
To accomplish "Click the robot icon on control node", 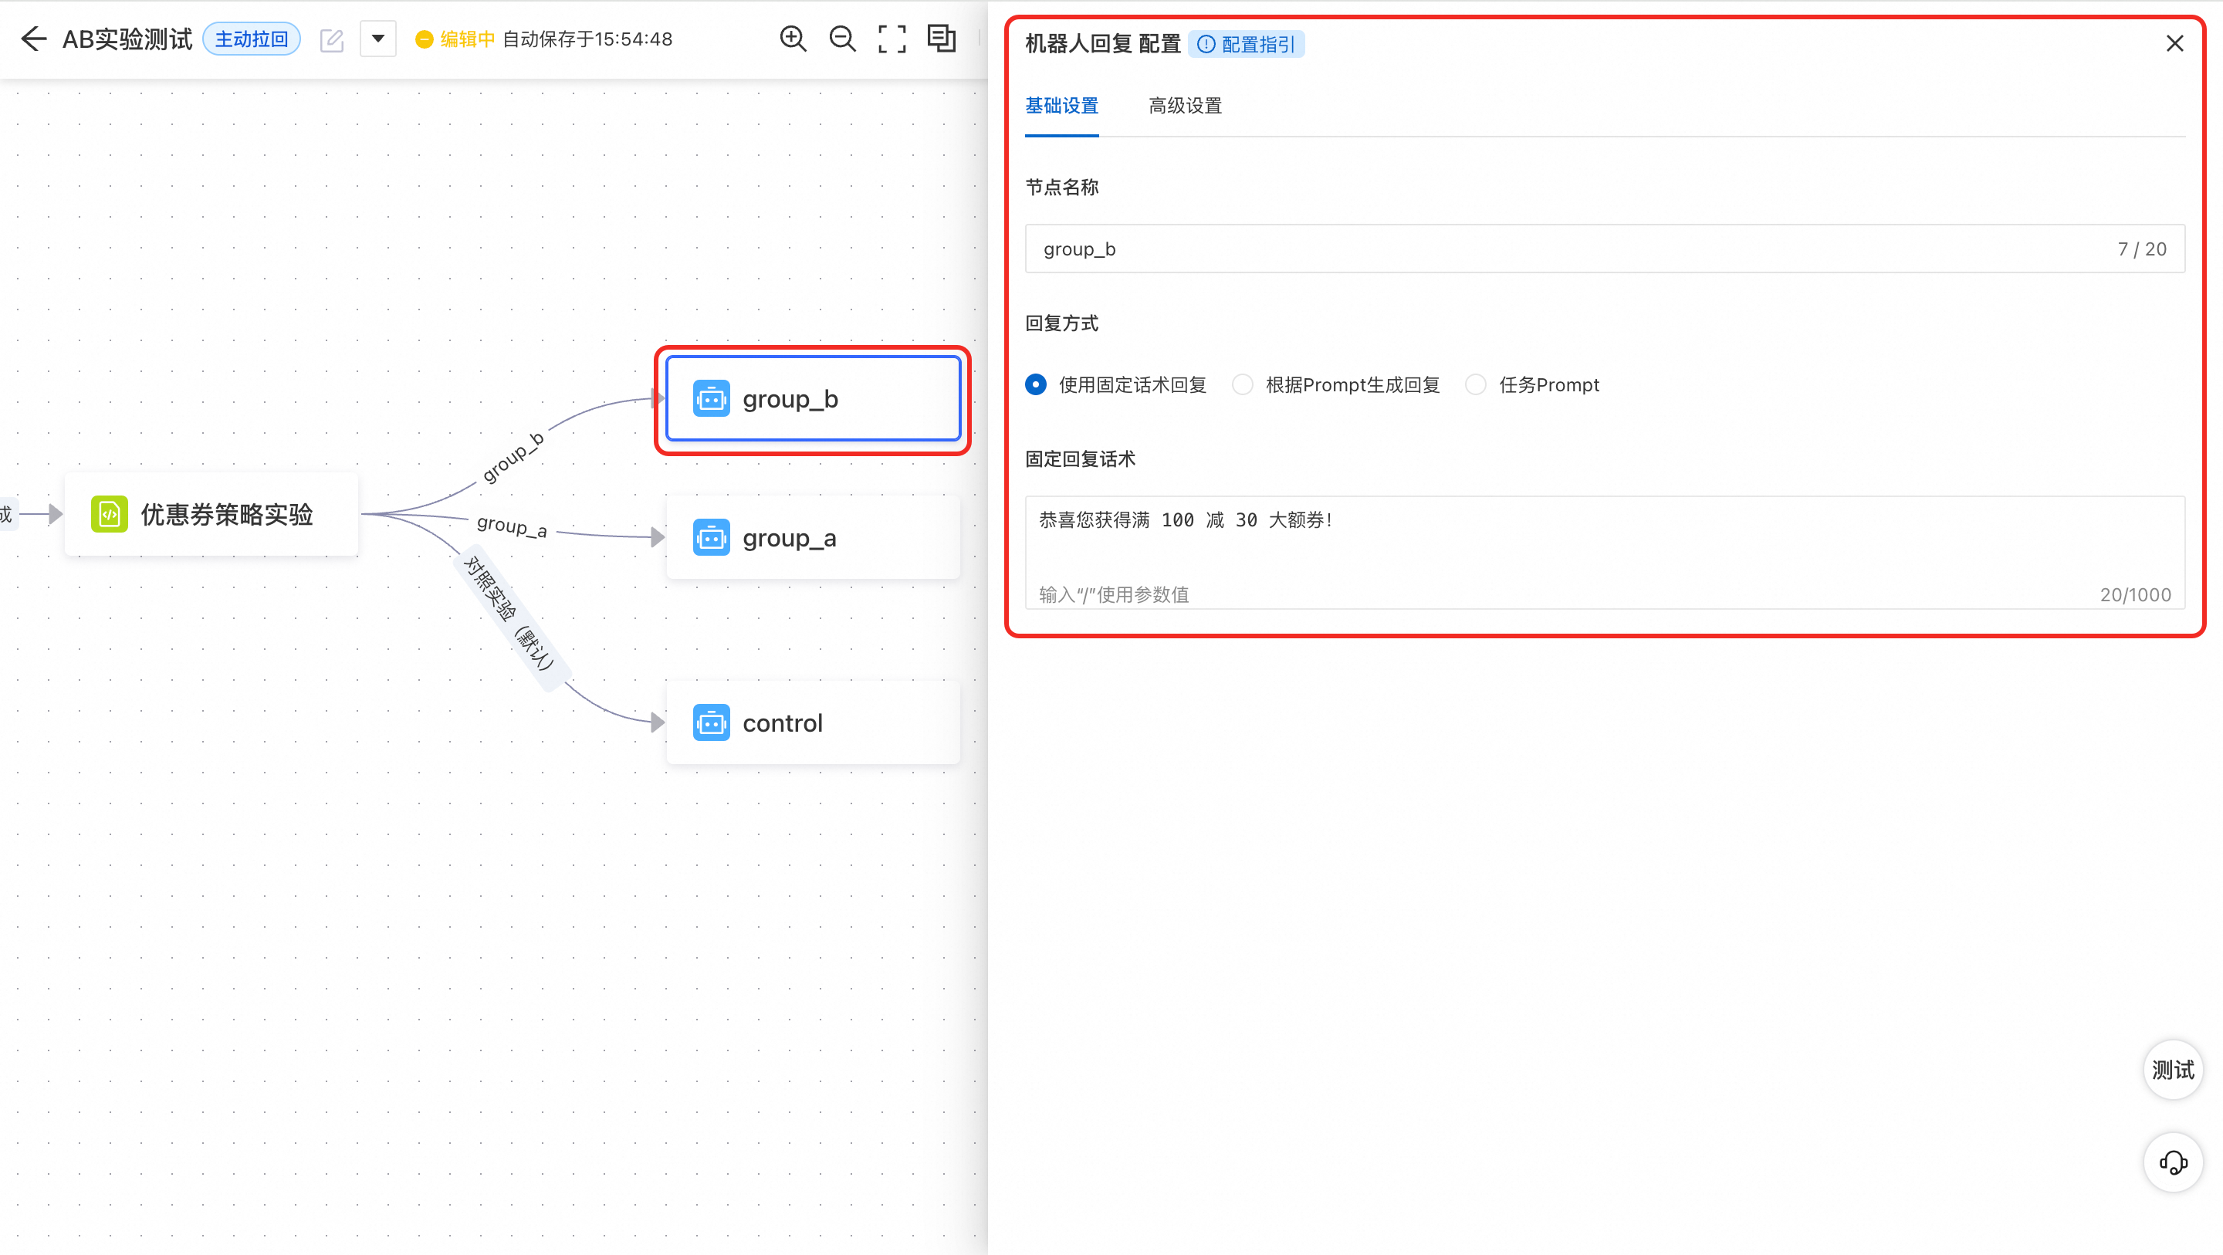I will click(x=711, y=722).
